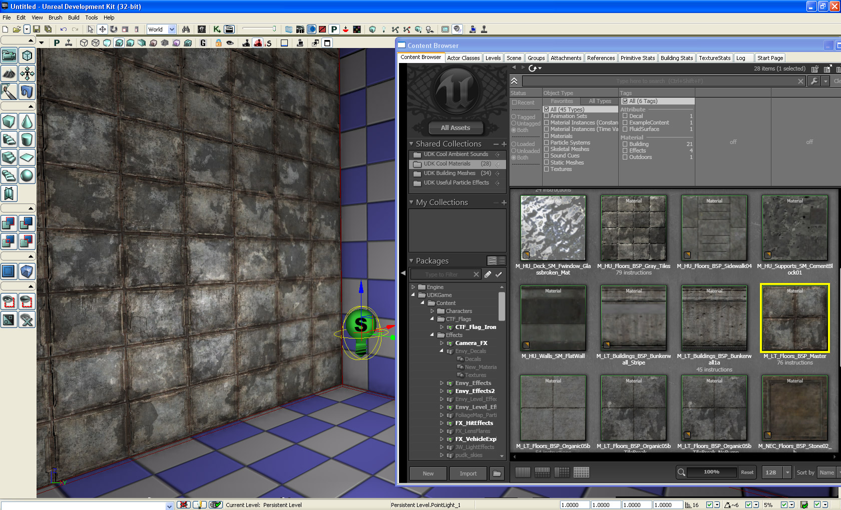Viewport: 841px width, 510px height.
Task: Select the Unloaded radio button
Action: click(x=514, y=150)
